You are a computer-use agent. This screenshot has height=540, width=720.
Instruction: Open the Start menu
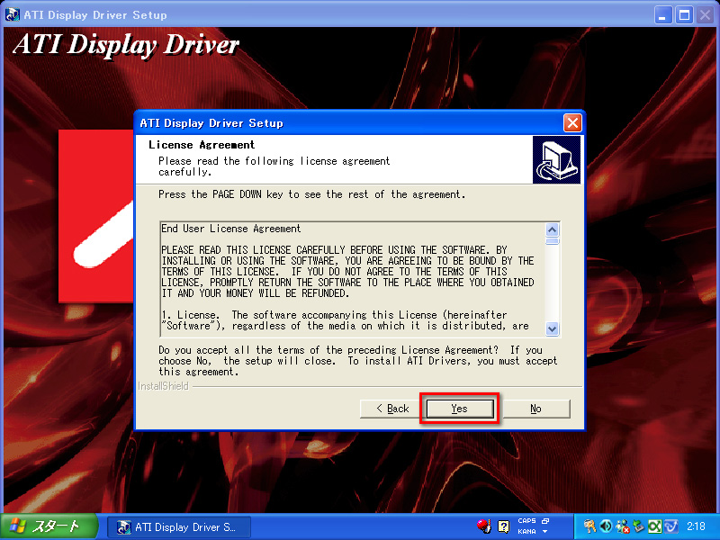[x=49, y=526]
